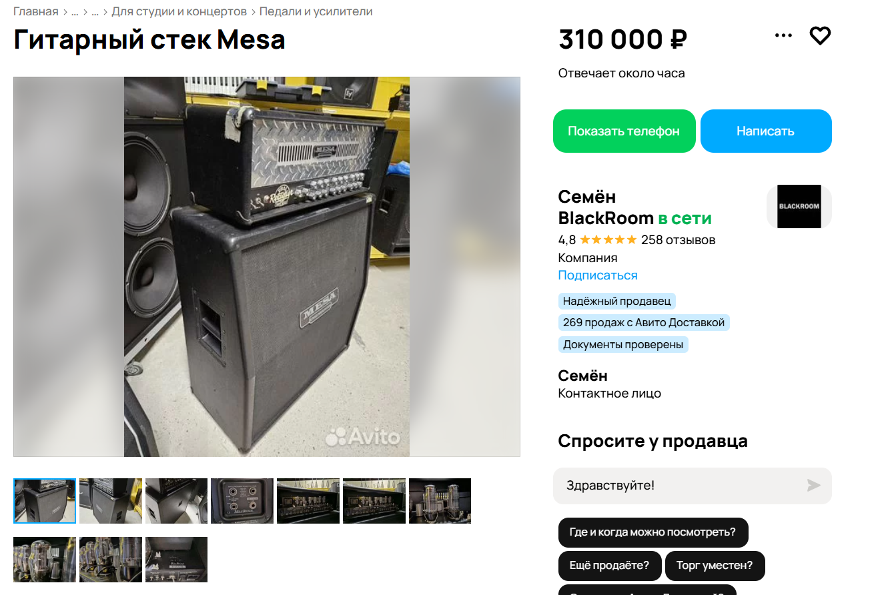Open Для студии и концертов breadcrumb

click(179, 11)
